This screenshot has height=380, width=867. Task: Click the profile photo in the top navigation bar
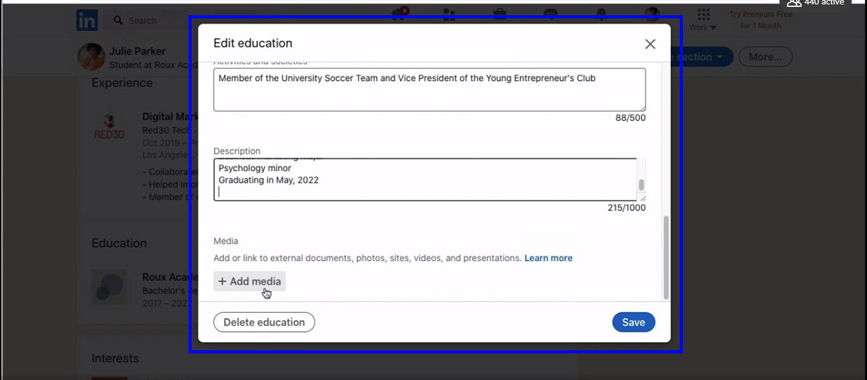[x=652, y=13]
